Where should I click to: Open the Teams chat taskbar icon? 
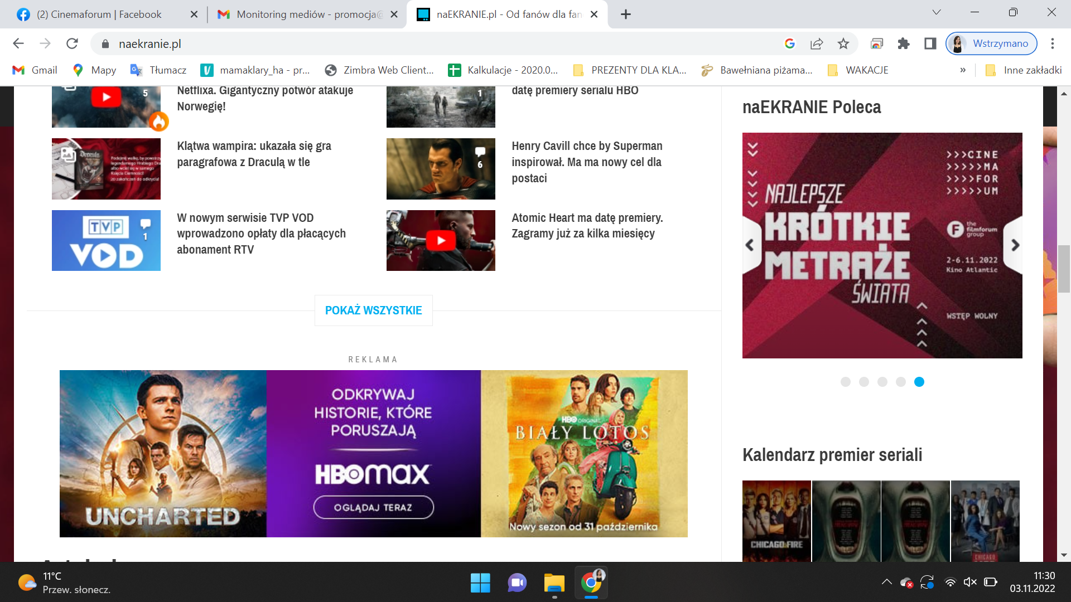click(x=517, y=583)
